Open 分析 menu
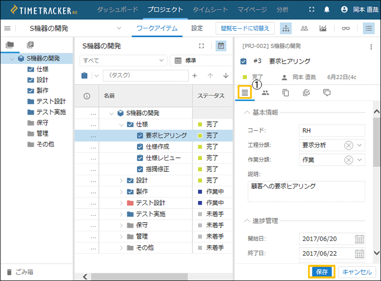This screenshot has width=381, height=281. pos(282,10)
